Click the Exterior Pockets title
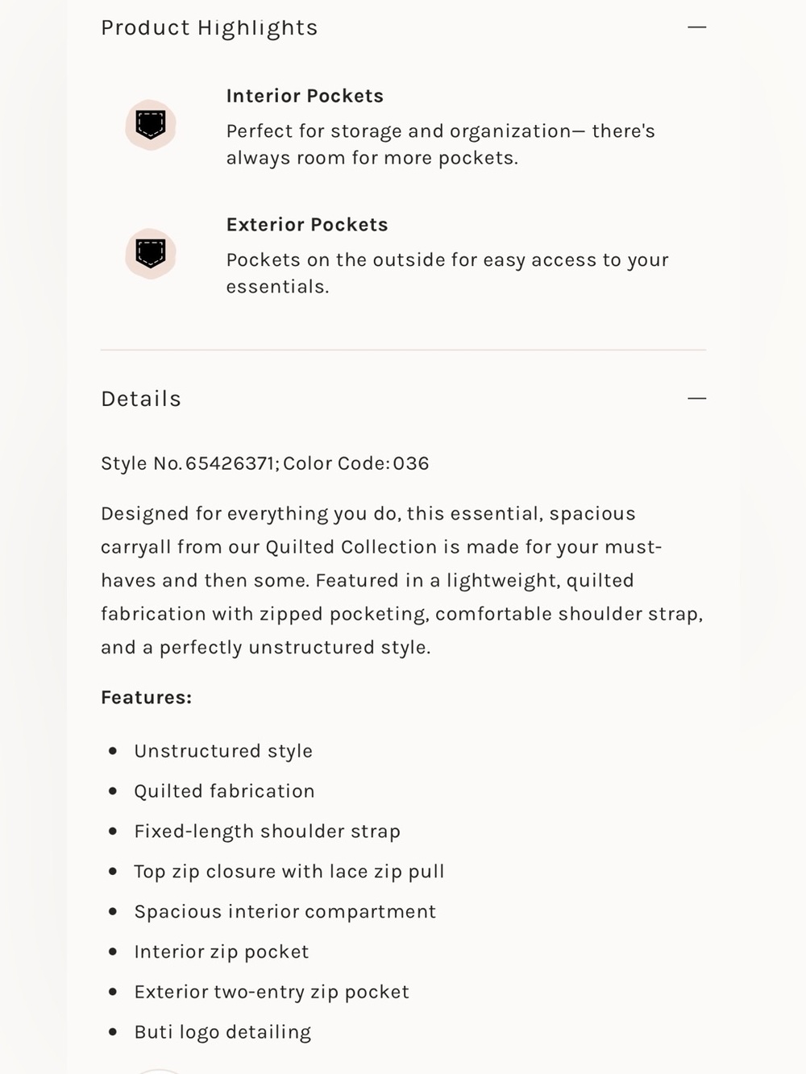Image resolution: width=806 pixels, height=1074 pixels. tap(307, 225)
